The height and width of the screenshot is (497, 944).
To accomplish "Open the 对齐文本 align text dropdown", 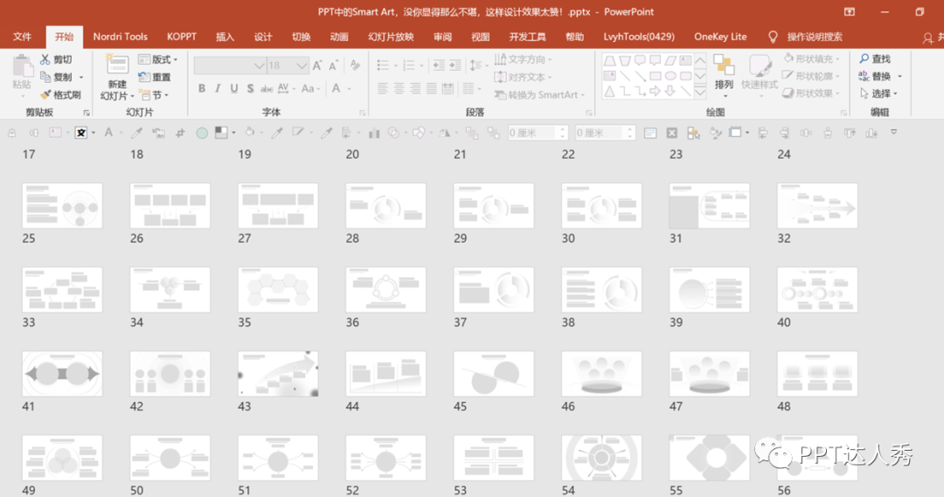I will tap(524, 77).
